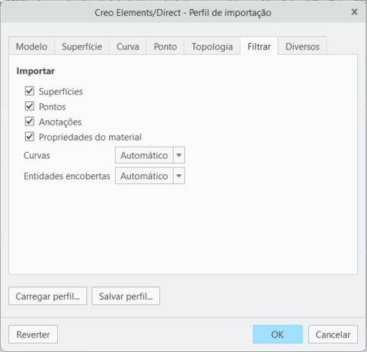Go to the Ponto tab
Screen dimensions: 367x352
click(165, 46)
